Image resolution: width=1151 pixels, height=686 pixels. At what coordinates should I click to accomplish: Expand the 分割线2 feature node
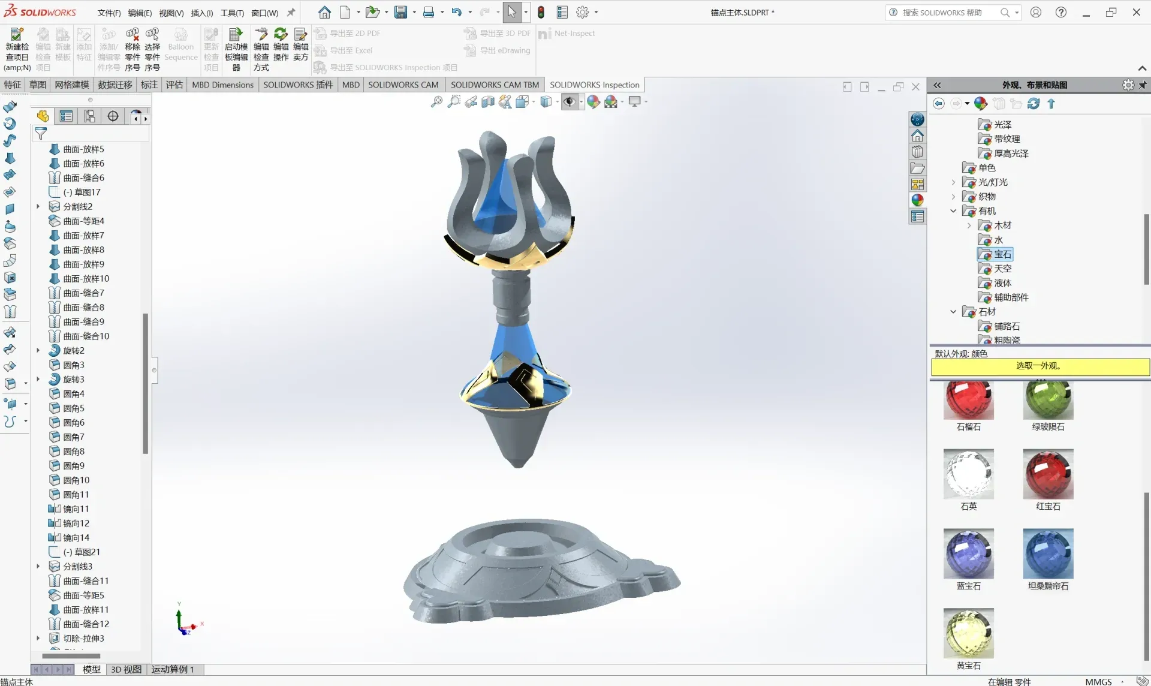click(x=38, y=206)
